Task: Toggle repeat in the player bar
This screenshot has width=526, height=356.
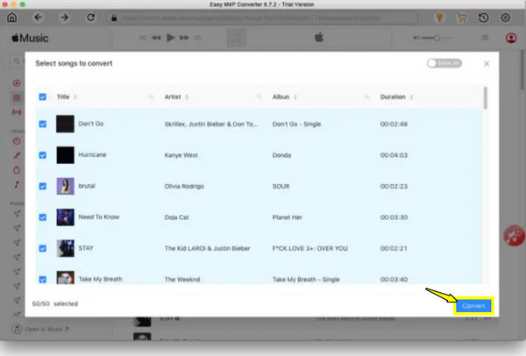Action: point(197,38)
